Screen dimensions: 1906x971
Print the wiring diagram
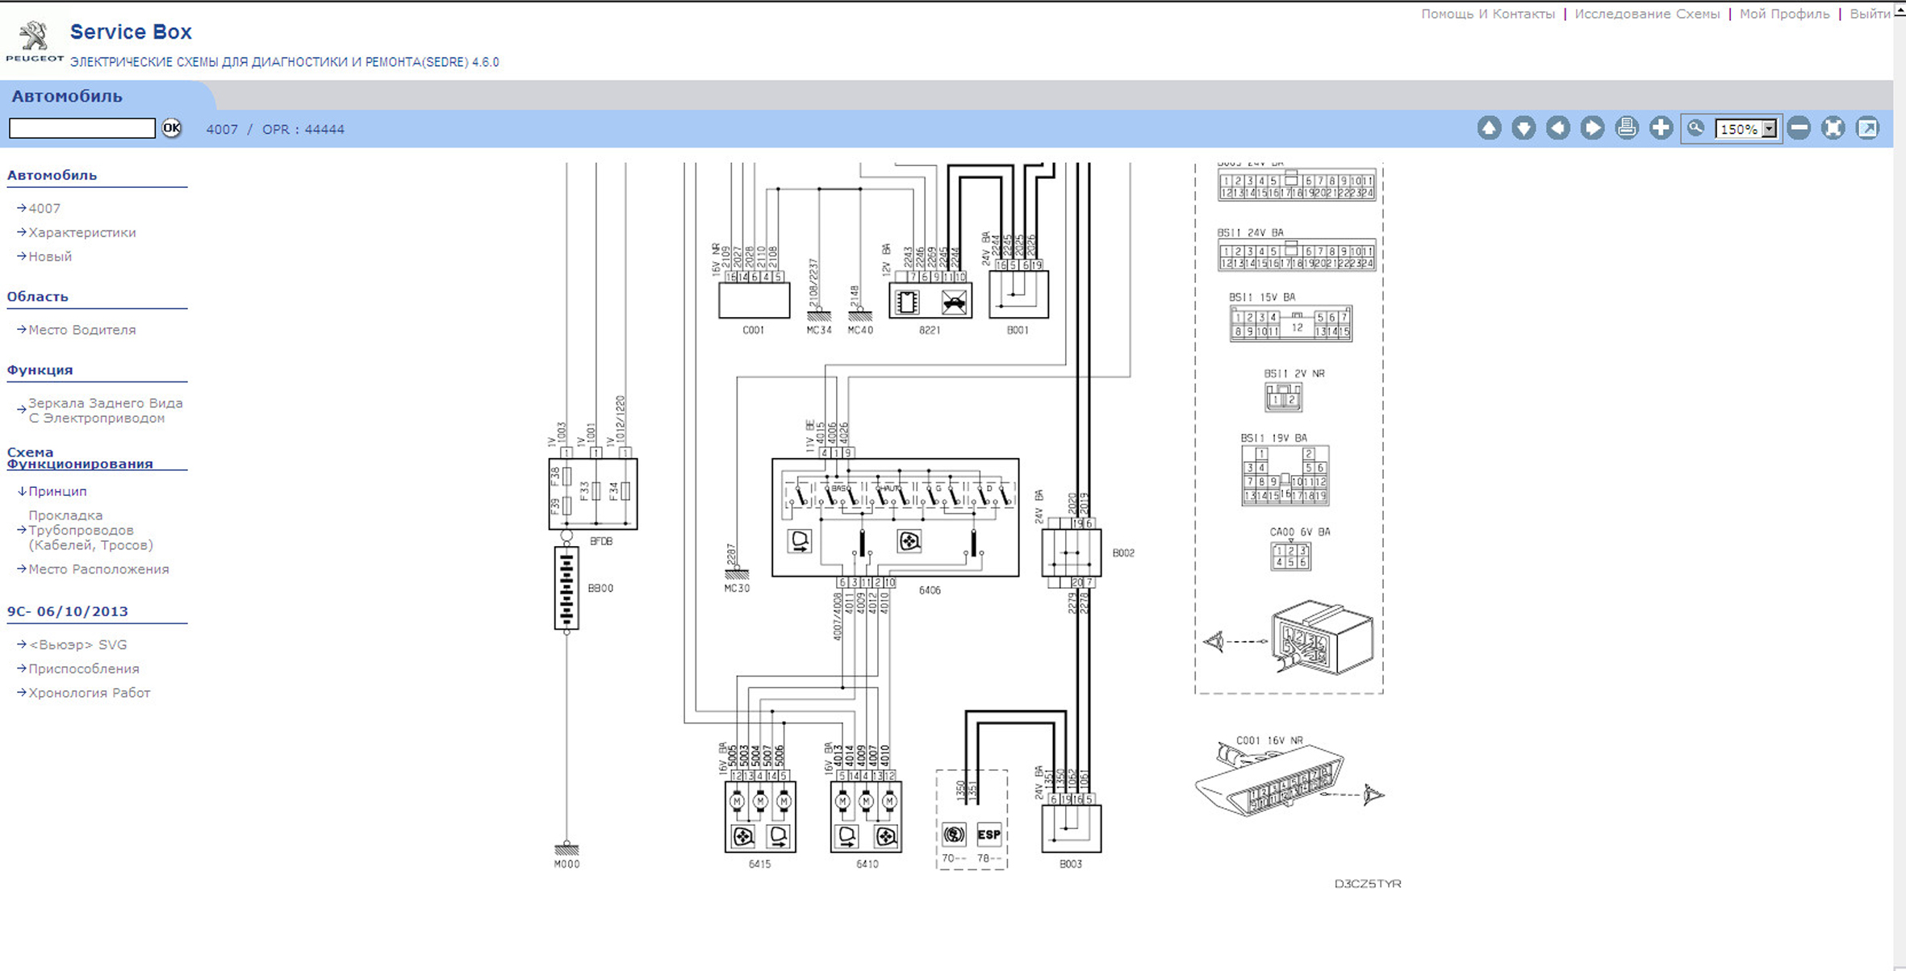(1627, 128)
